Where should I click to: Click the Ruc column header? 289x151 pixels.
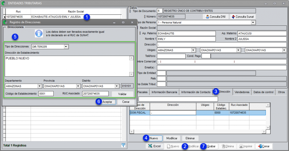[18, 11]
